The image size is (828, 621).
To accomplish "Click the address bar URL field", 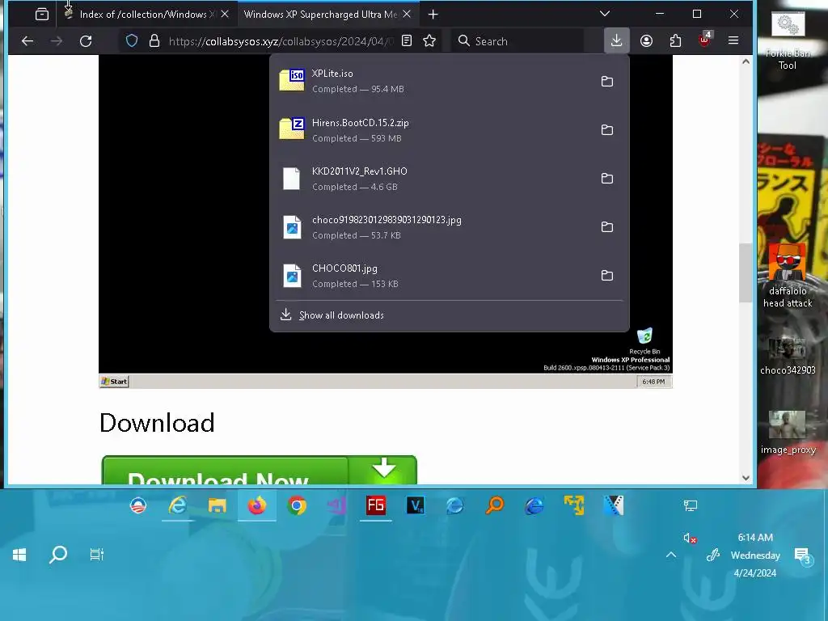I will 281,41.
